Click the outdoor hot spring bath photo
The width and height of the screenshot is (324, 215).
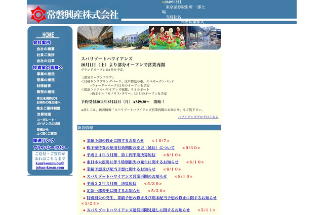pos(203,38)
